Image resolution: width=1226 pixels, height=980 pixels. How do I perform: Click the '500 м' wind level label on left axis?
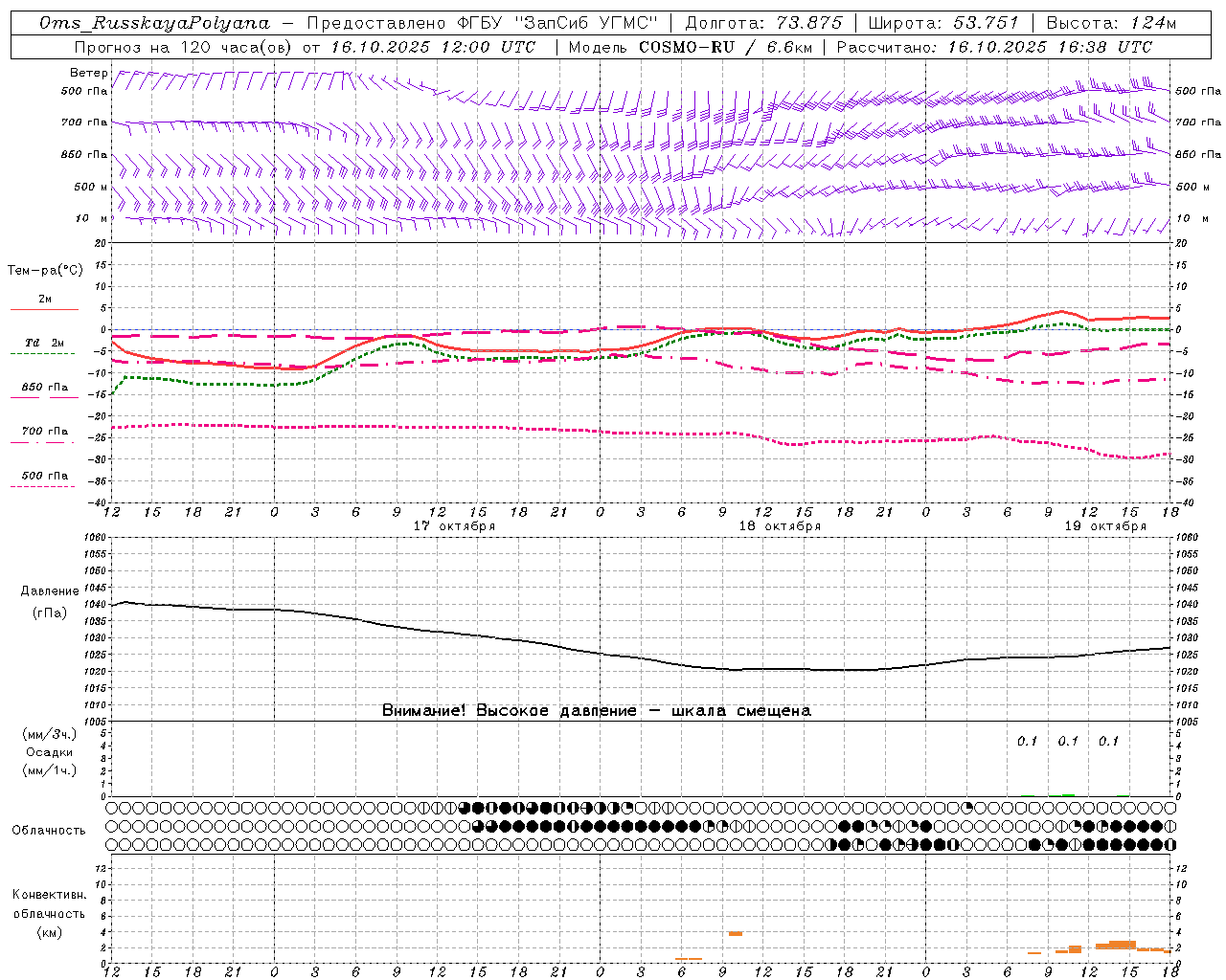[x=91, y=187]
